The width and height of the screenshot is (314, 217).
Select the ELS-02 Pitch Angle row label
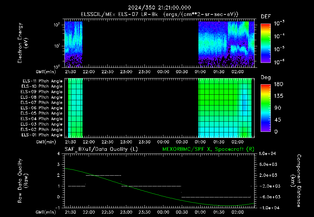pos(42,130)
